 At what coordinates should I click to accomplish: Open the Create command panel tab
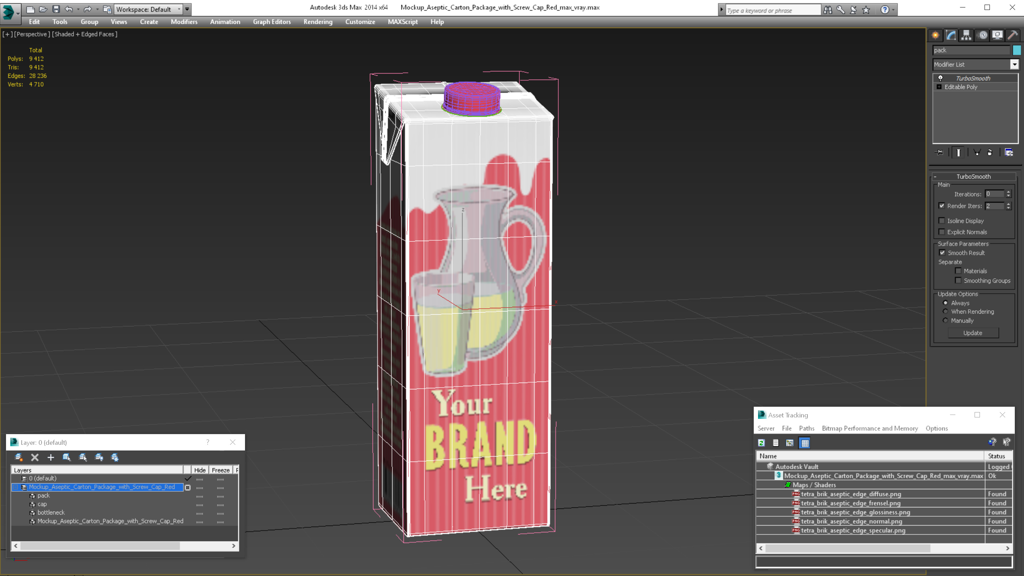pyautogui.click(x=935, y=35)
